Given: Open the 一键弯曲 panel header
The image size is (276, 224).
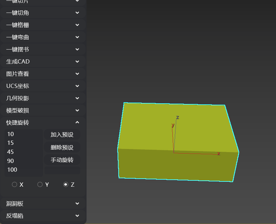Looking at the screenshot, I should coord(43,37).
